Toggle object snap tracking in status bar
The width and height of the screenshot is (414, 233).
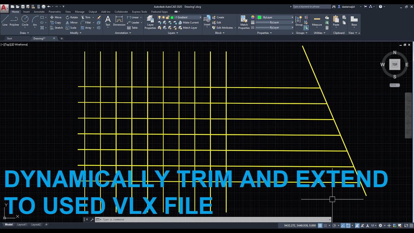point(343,225)
